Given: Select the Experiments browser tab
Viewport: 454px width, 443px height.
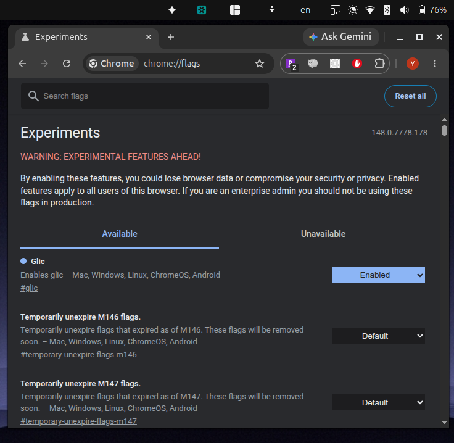Looking at the screenshot, I should click(x=87, y=37).
